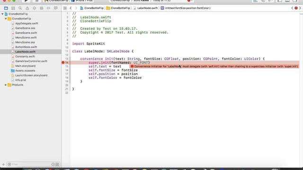Click the related items grid icon

tap(65, 8)
